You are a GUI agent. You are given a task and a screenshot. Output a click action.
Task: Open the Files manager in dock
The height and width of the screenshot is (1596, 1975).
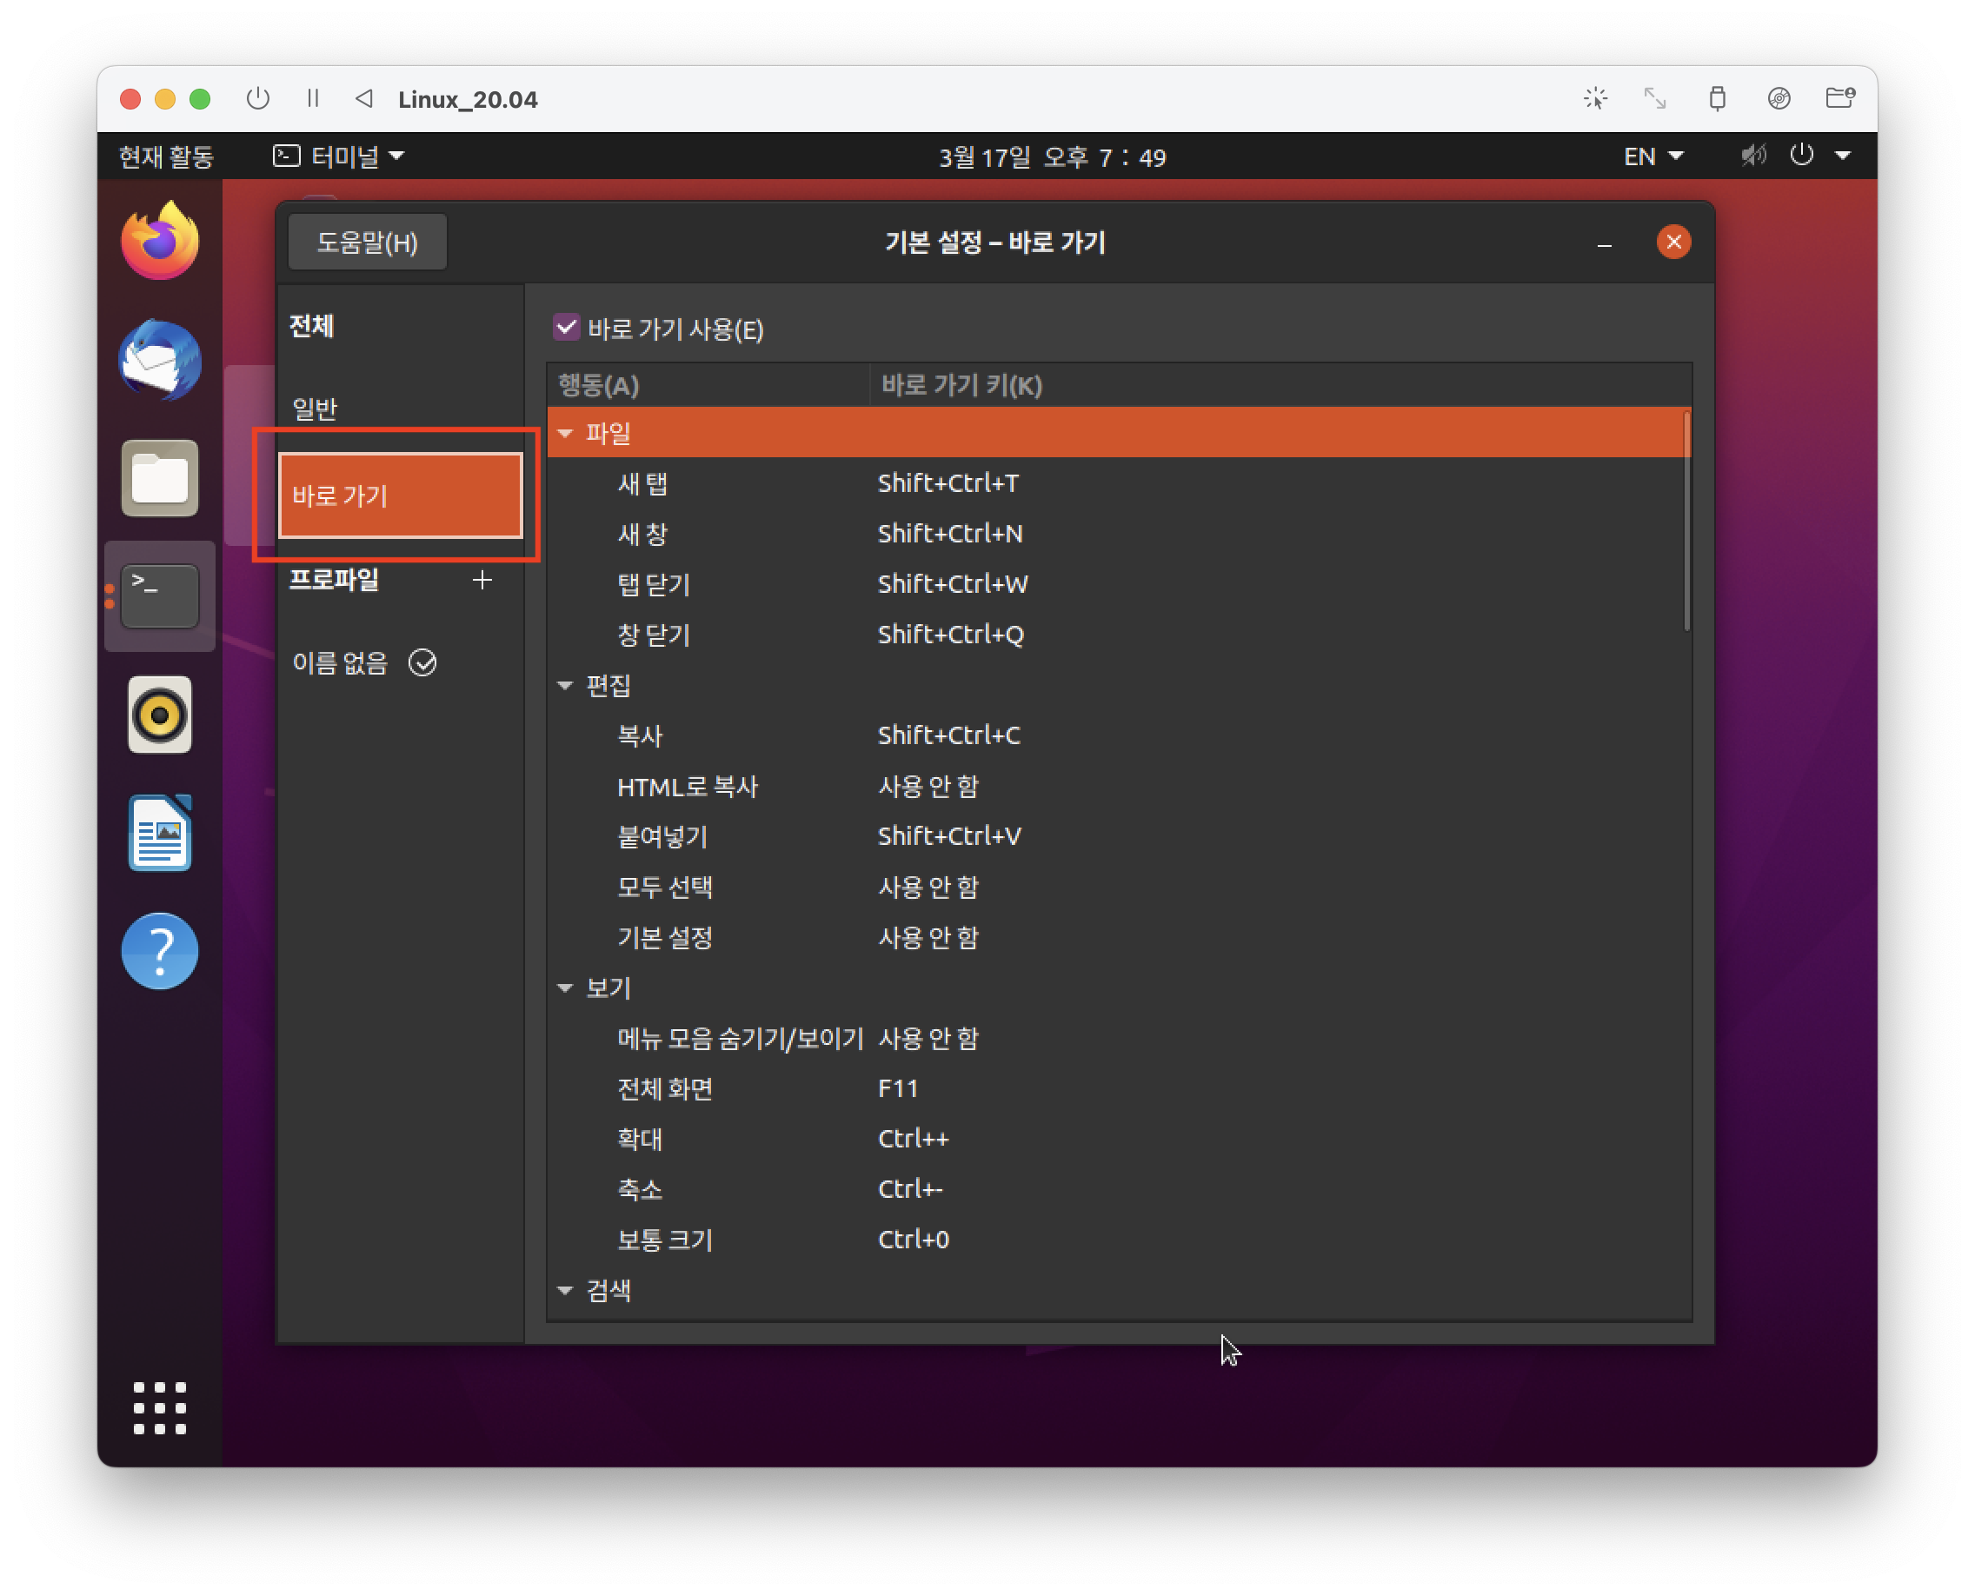pos(160,478)
